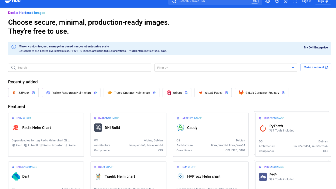
Task: Click magnifier icon in images search box
Action: (13, 67)
